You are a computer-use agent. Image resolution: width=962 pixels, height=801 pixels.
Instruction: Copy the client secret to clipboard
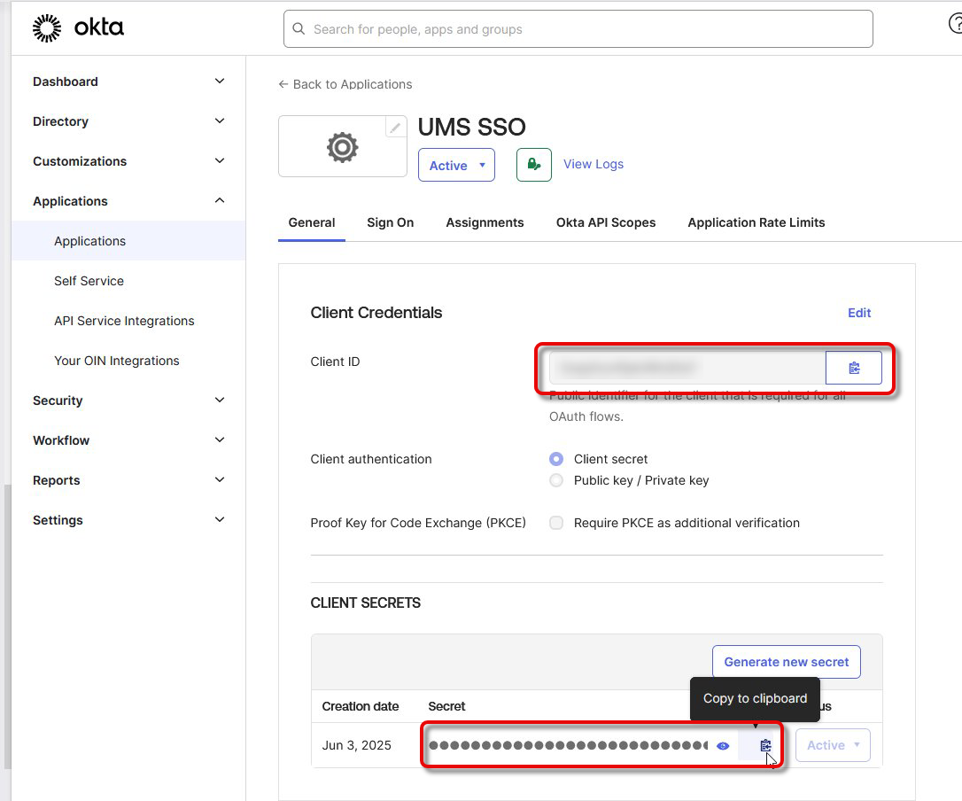click(x=765, y=746)
